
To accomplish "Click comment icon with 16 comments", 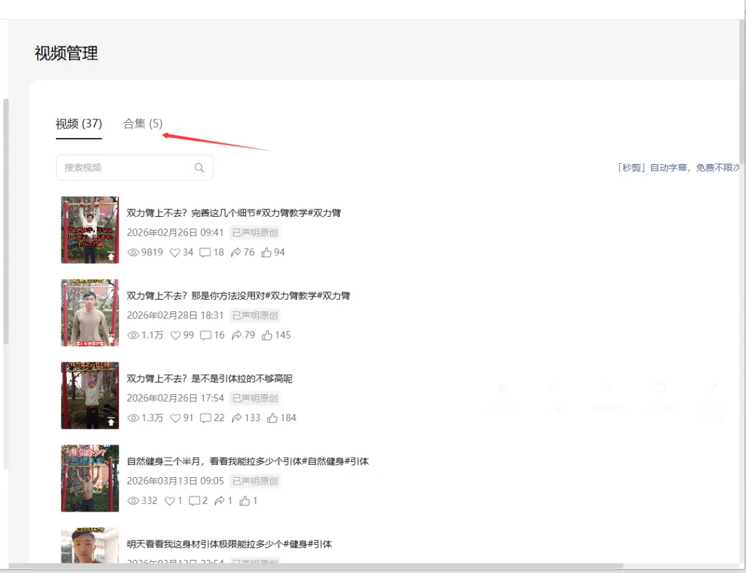I will 206,336.
